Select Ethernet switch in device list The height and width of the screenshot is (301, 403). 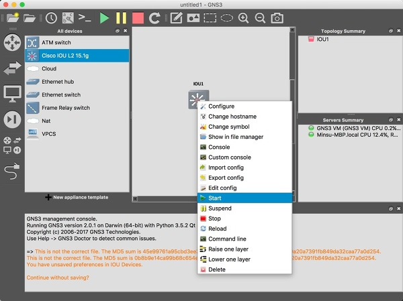77,95
